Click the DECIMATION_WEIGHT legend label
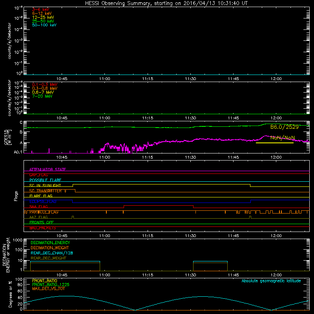 coord(50,248)
